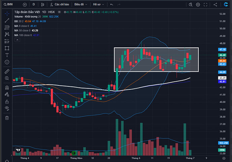Screen dimensions: 232x162
Task: Click the 45.64 orange price label
Action: tap(222, 61)
